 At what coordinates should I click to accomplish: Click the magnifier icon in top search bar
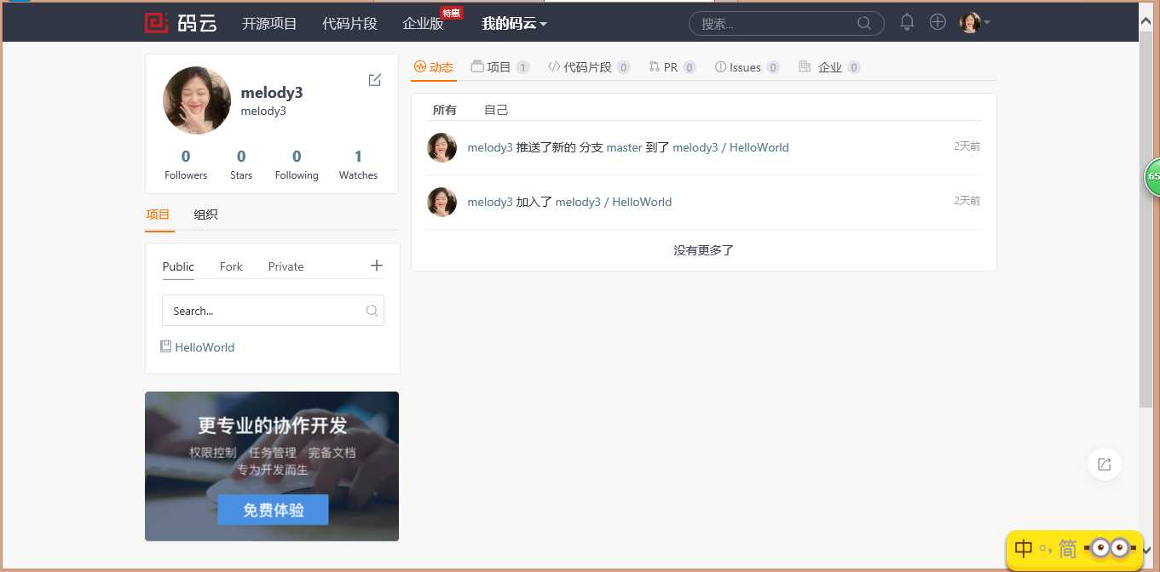pyautogui.click(x=864, y=23)
